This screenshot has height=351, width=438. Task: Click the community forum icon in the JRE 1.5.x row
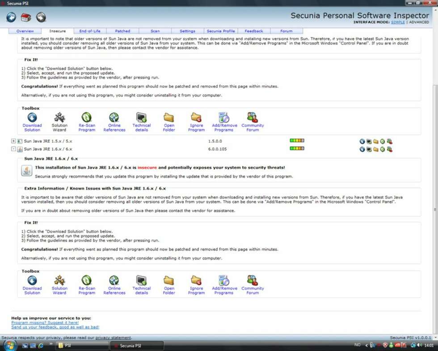389,141
